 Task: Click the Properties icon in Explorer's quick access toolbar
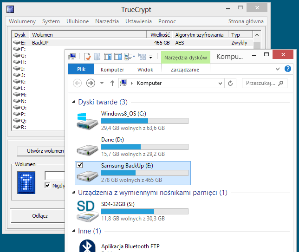click(87, 57)
